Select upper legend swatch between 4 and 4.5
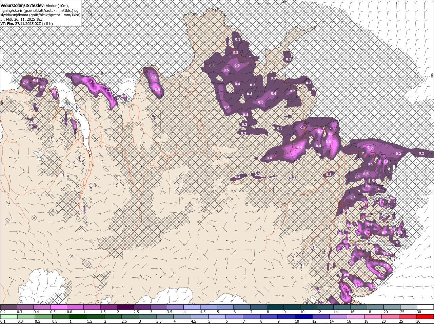The image size is (434, 324). tap(192, 307)
